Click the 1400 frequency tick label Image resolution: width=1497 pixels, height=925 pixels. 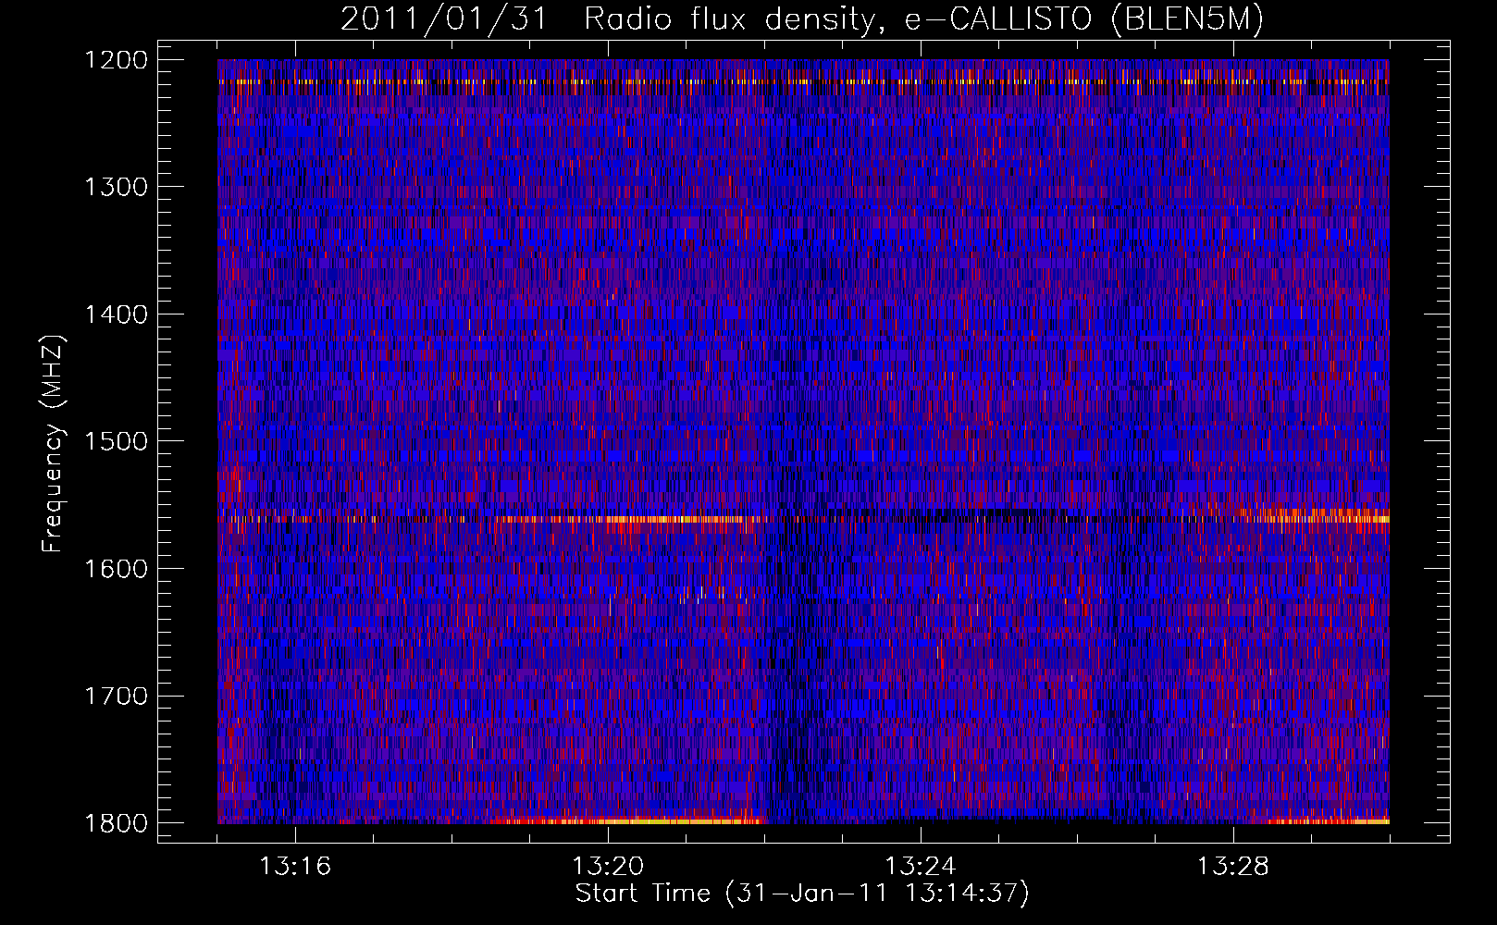(117, 314)
